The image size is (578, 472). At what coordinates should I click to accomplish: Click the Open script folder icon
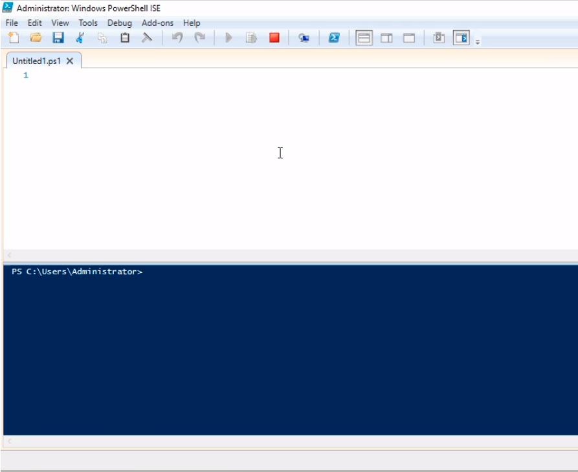[x=36, y=38]
